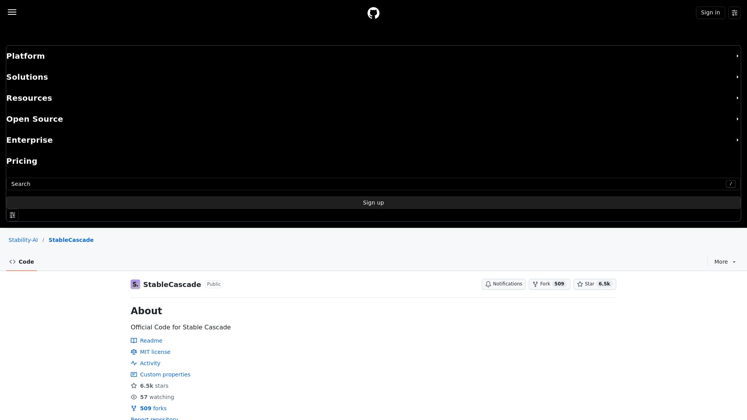Click the settings sliders icon below Sign up
The height and width of the screenshot is (420, 747).
tap(12, 215)
